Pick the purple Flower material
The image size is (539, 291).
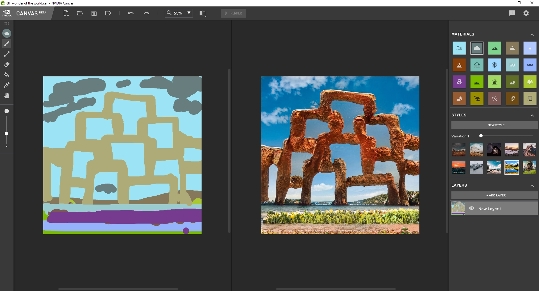pyautogui.click(x=459, y=82)
